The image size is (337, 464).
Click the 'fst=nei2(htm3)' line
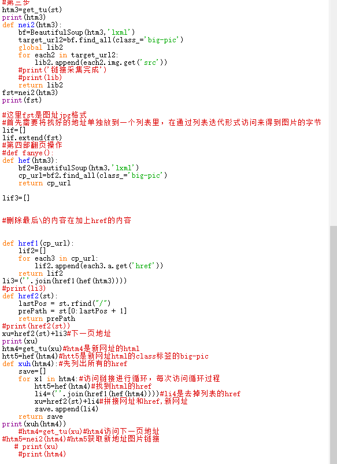(30, 93)
